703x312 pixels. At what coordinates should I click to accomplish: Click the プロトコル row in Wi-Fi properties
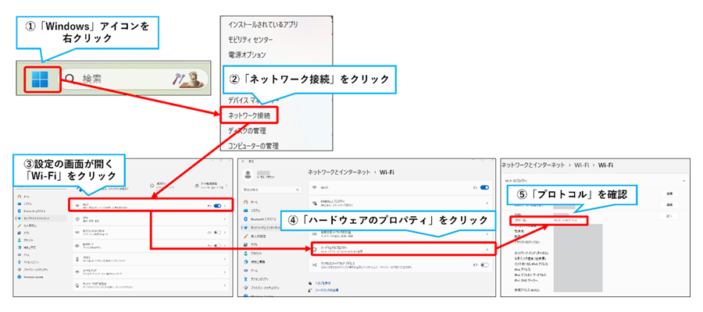point(549,221)
